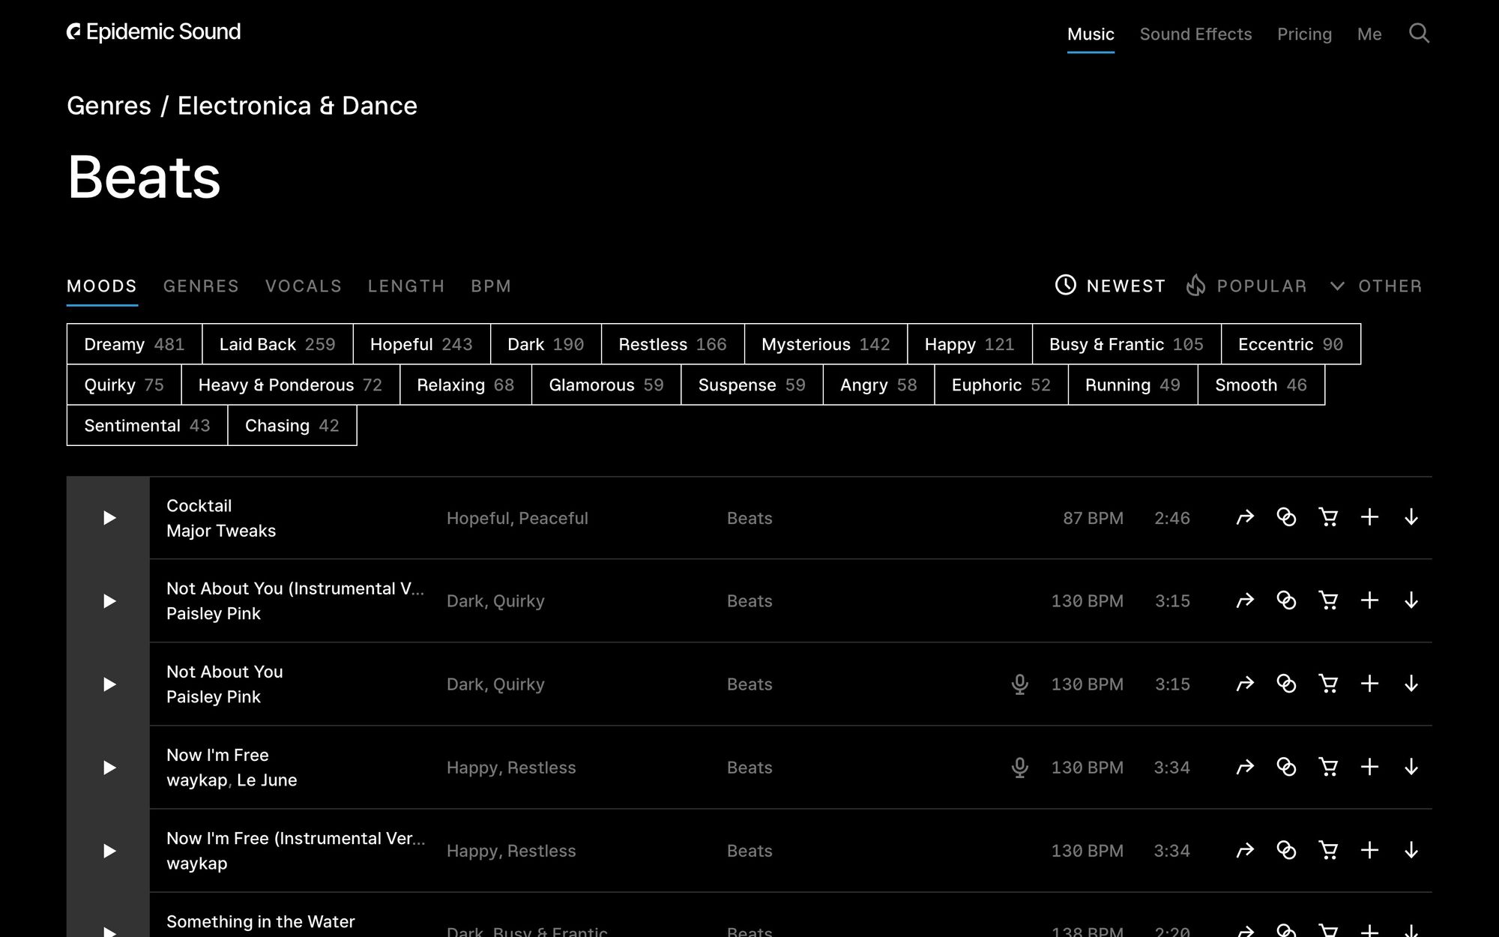Filter by Hopeful mood
Viewport: 1499px width, 937px height.
421,344
